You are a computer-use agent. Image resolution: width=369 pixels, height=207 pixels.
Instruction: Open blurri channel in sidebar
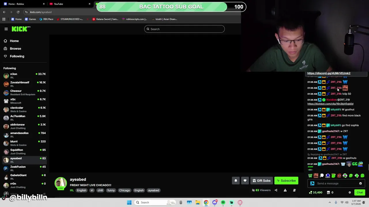pyautogui.click(x=25, y=143)
